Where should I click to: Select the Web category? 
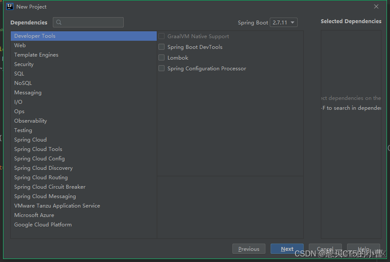(x=84, y=45)
